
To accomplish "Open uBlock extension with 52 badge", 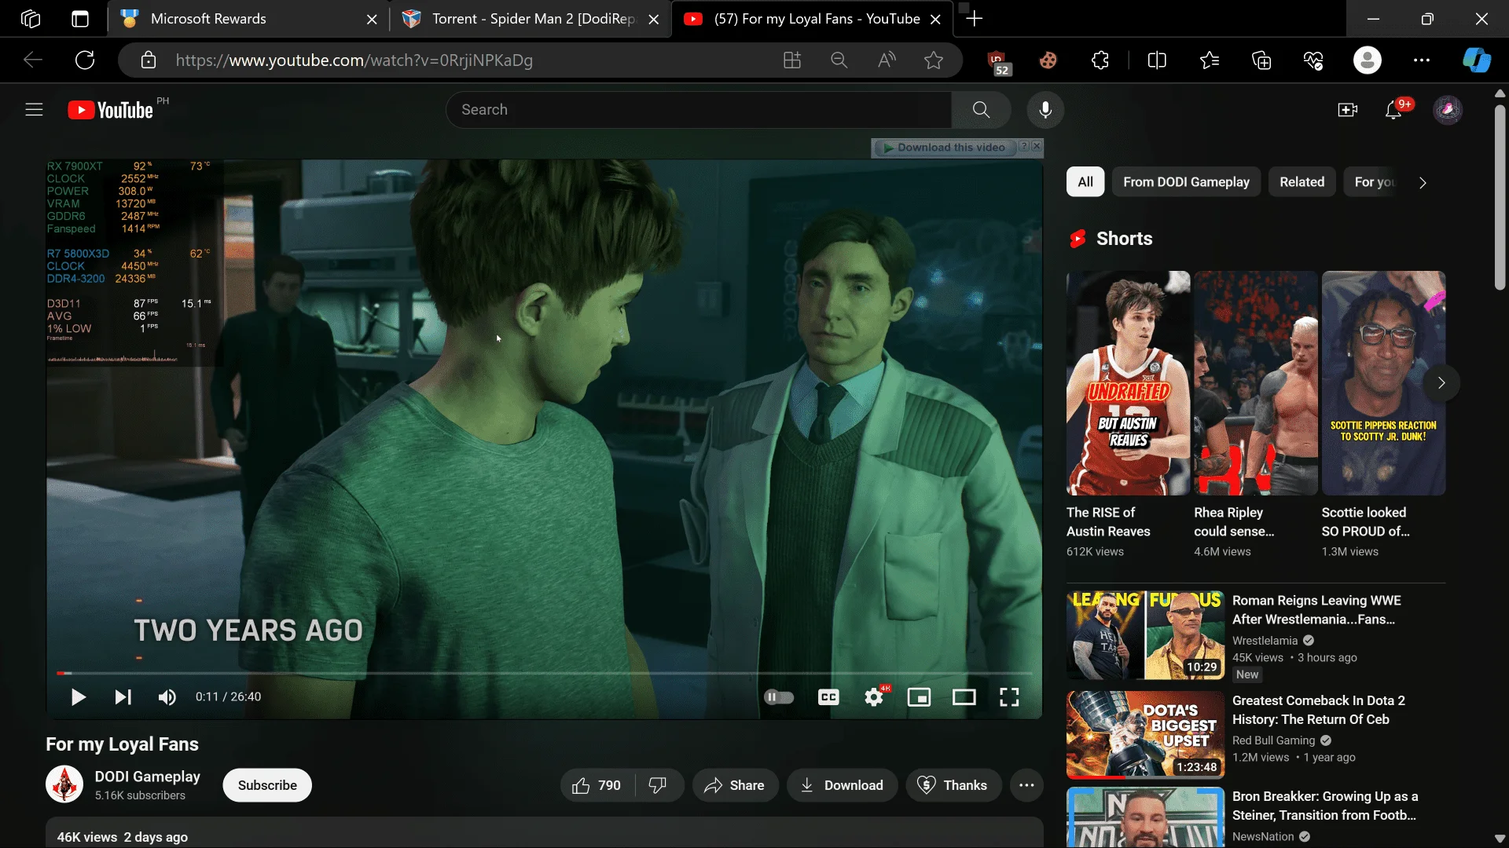I will (998, 61).
